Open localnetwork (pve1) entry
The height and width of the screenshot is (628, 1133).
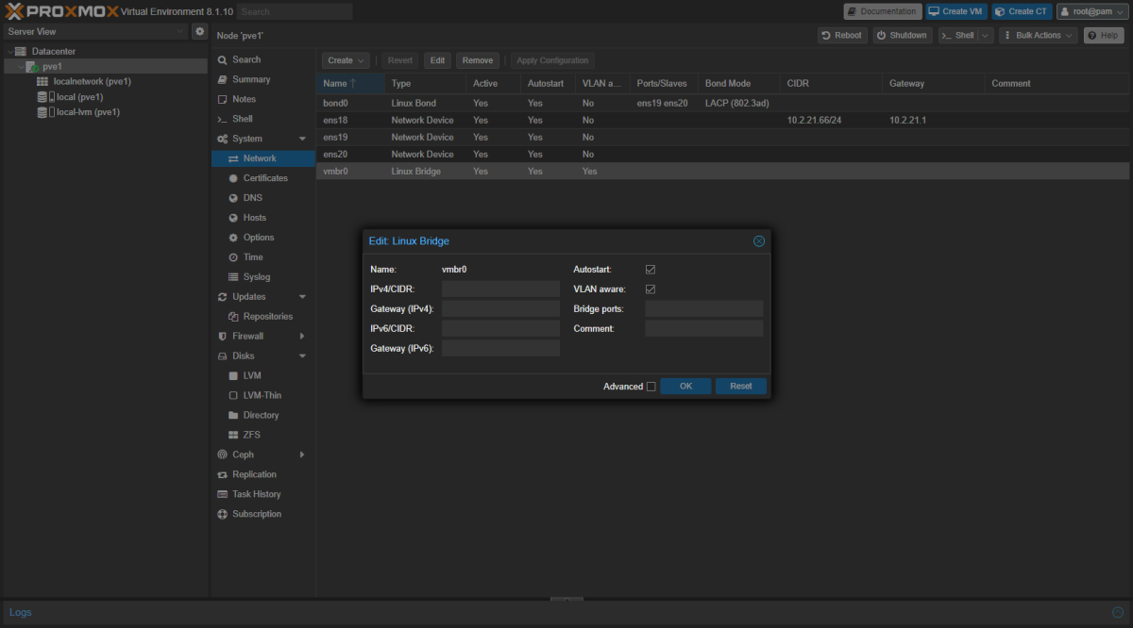pyautogui.click(x=92, y=81)
